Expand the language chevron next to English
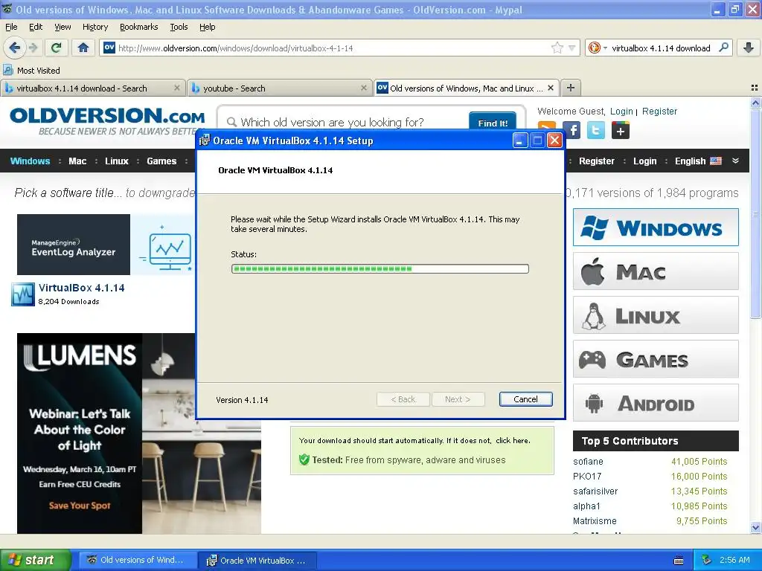Viewport: 762px width, 571px height. point(735,161)
